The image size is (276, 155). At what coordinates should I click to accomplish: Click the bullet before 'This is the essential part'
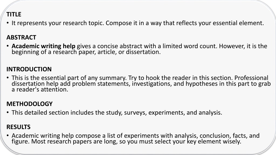(x=8, y=78)
